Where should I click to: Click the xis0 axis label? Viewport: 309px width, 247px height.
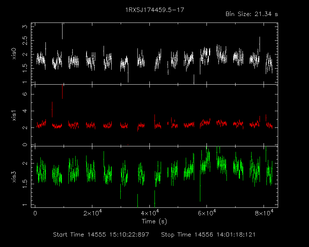(x=14, y=54)
